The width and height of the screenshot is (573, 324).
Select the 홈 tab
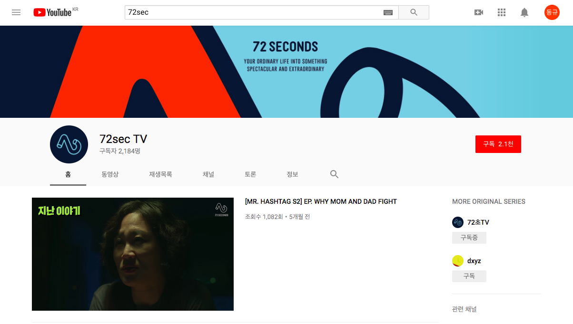[68, 174]
